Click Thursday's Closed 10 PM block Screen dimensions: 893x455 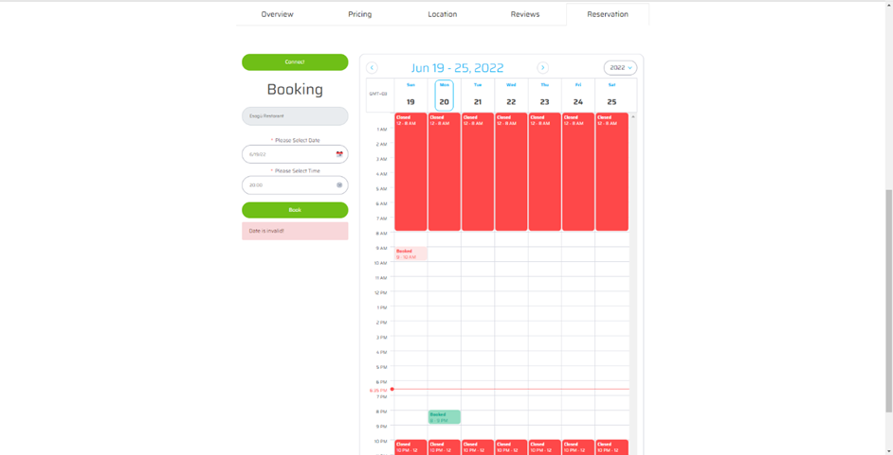[545, 447]
